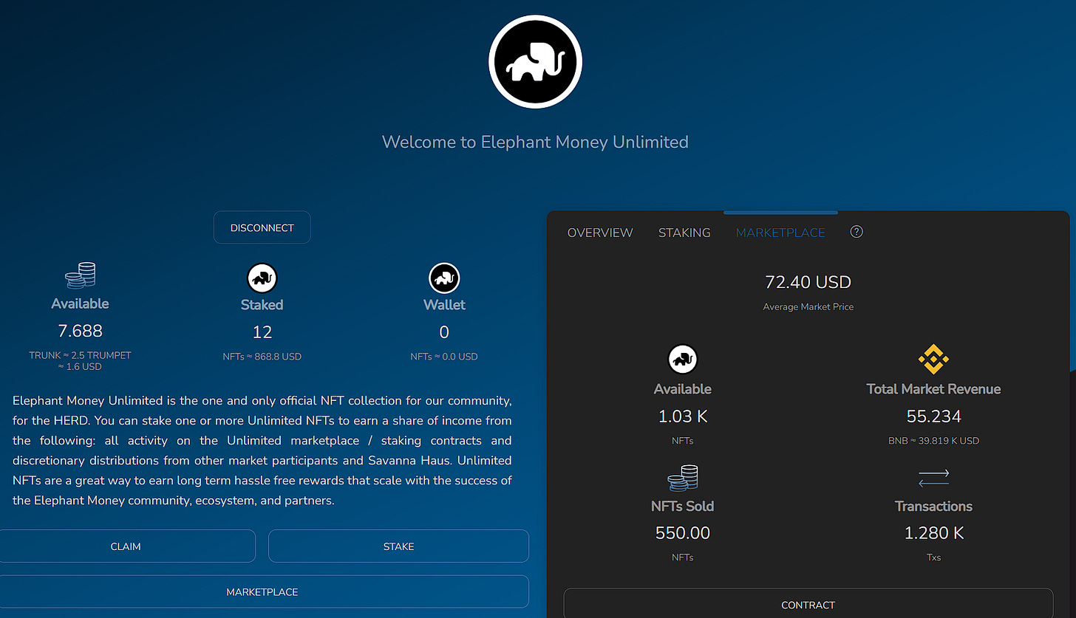1076x618 pixels.
Task: Click the elephant icon above Available NFTs
Action: tap(683, 360)
